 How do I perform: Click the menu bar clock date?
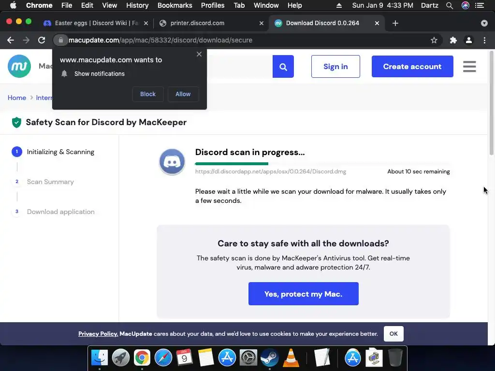382,5
